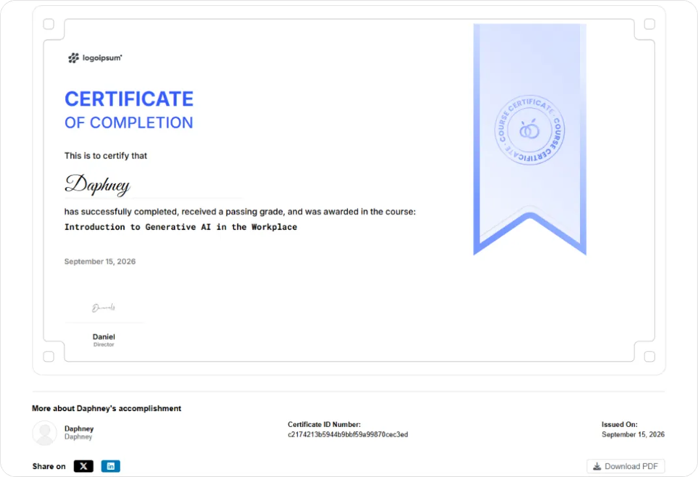Screen dimensions: 698x477
Task: Click Daphney's profile avatar
Action: (x=44, y=433)
